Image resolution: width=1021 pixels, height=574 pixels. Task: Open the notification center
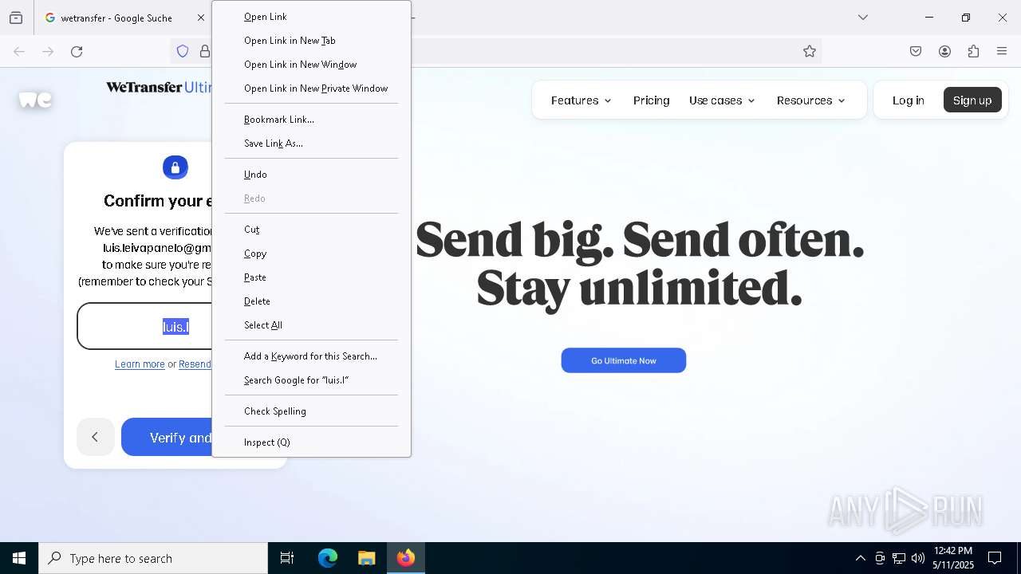[x=995, y=558]
